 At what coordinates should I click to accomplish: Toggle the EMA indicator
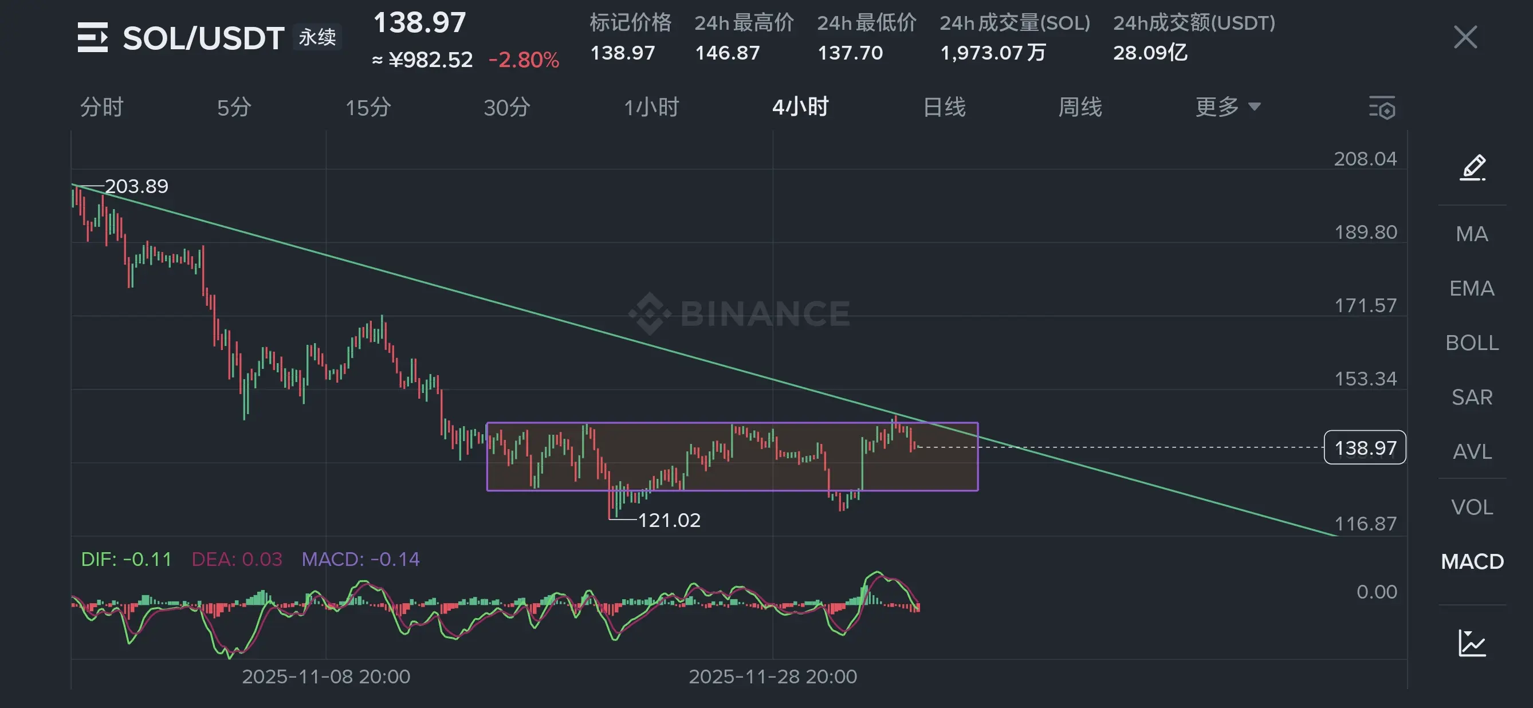click(x=1472, y=289)
